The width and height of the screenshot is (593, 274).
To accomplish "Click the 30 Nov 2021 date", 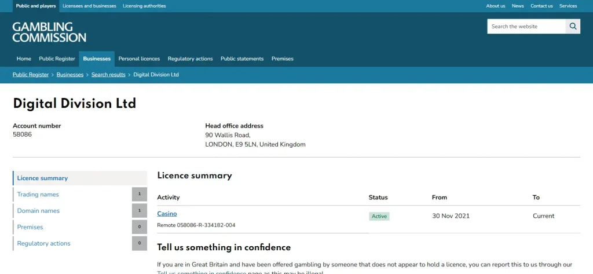I will pyautogui.click(x=451, y=216).
